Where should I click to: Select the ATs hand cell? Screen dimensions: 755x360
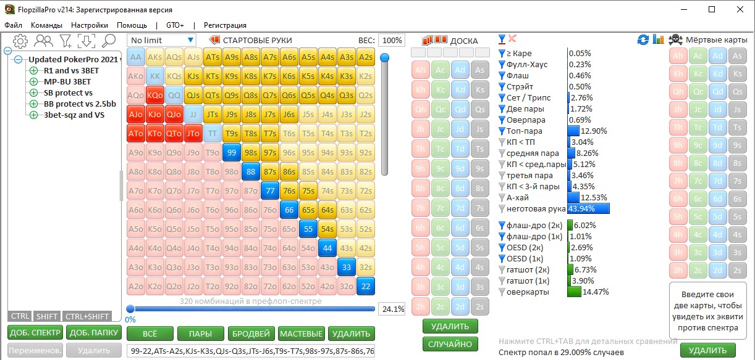[212, 57]
